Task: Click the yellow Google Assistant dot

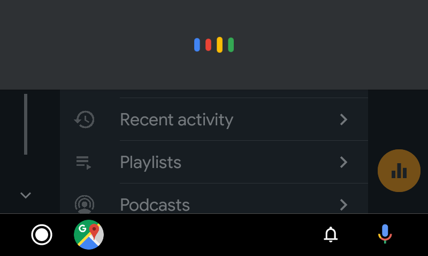Action: pyautogui.click(x=219, y=45)
